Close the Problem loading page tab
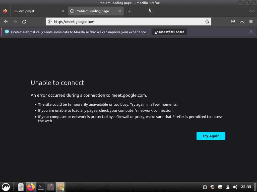This screenshot has width=257, height=192. (120, 11)
